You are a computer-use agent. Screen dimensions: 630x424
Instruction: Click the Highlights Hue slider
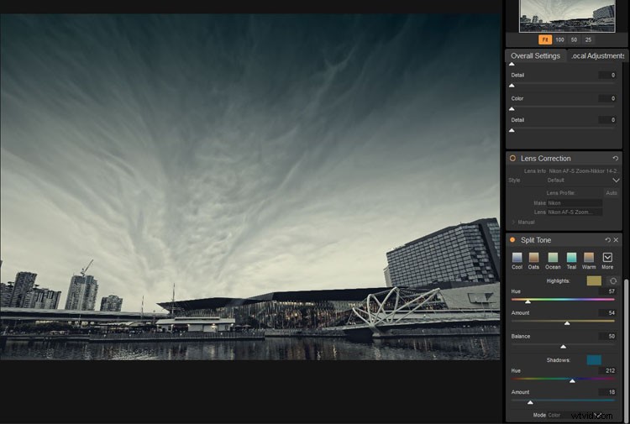coord(563,300)
